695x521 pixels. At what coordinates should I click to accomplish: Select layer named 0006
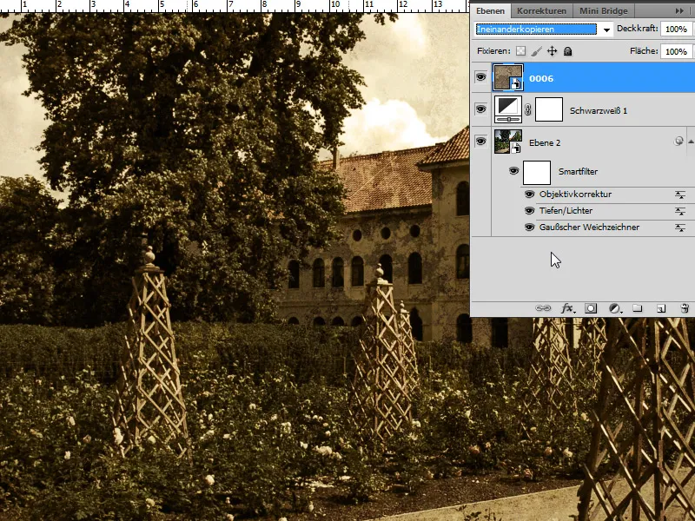coord(541,78)
